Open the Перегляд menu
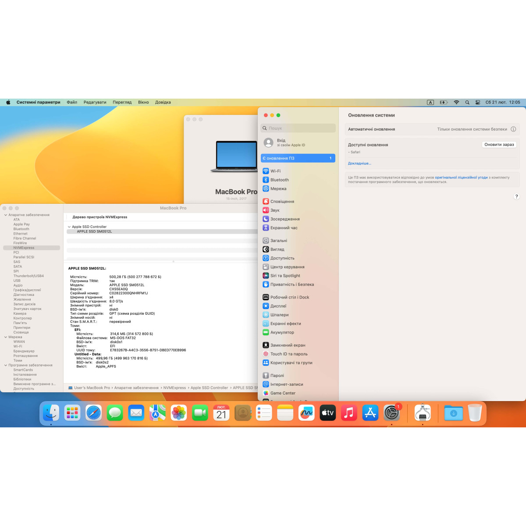Viewport: 526px width, 526px height. click(x=122, y=102)
